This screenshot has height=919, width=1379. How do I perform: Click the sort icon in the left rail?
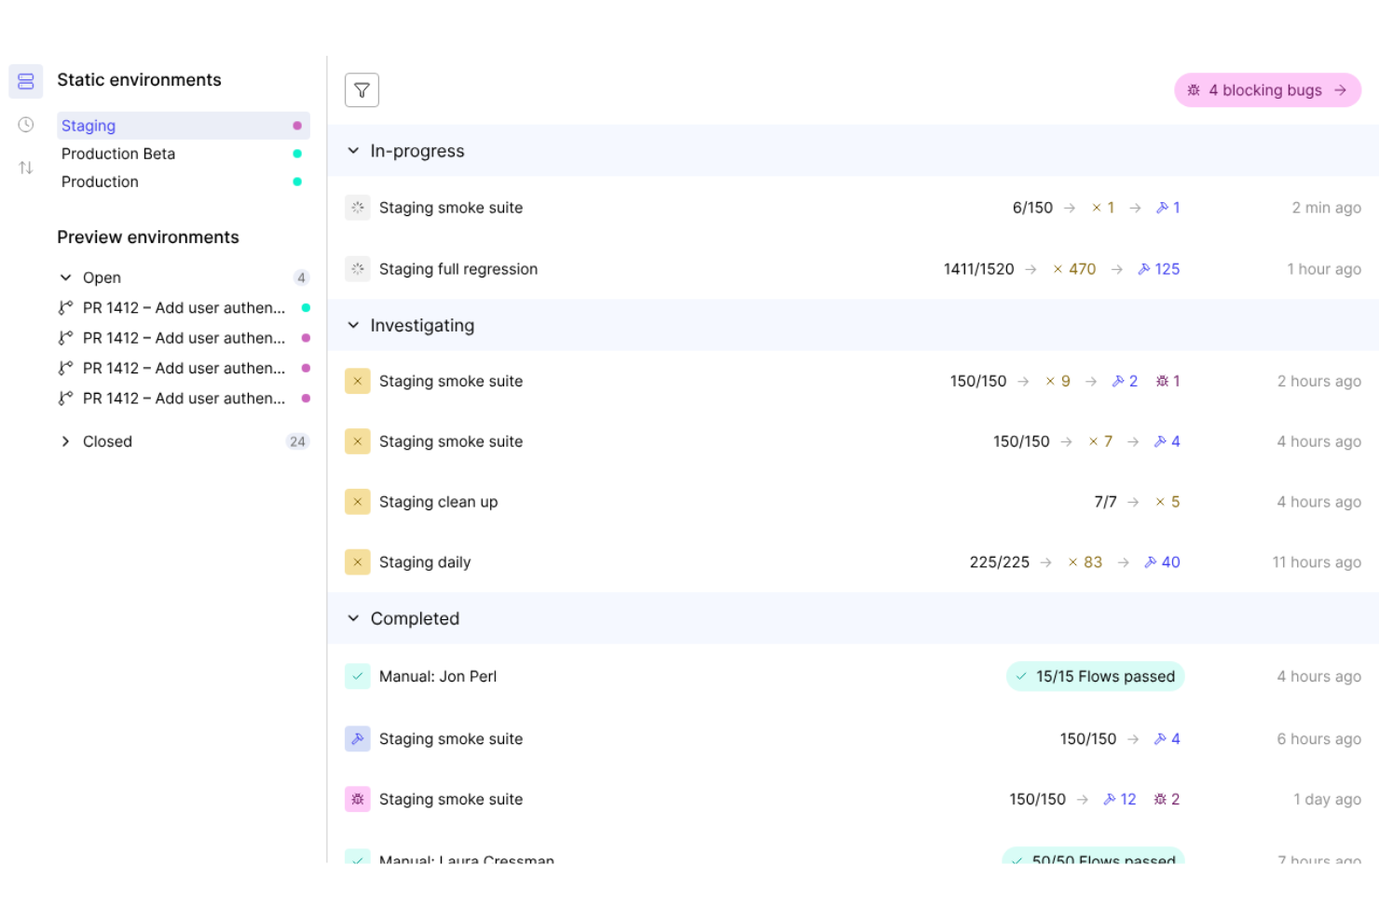pyautogui.click(x=25, y=167)
